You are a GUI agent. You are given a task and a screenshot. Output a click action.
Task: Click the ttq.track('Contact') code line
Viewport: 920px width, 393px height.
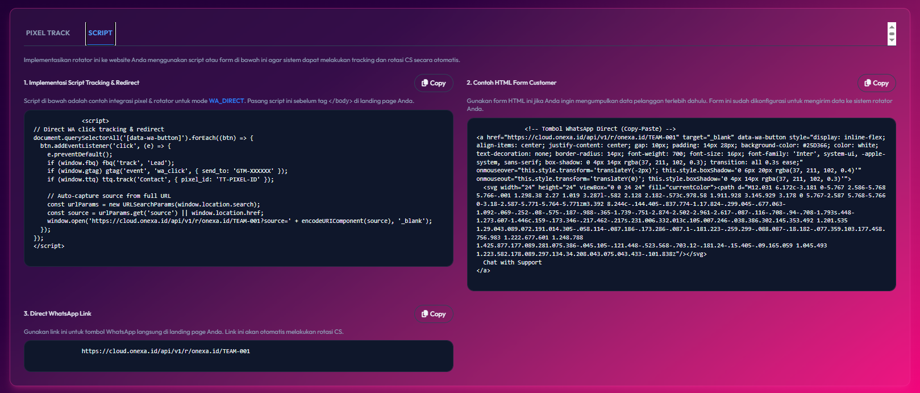tap(160, 179)
